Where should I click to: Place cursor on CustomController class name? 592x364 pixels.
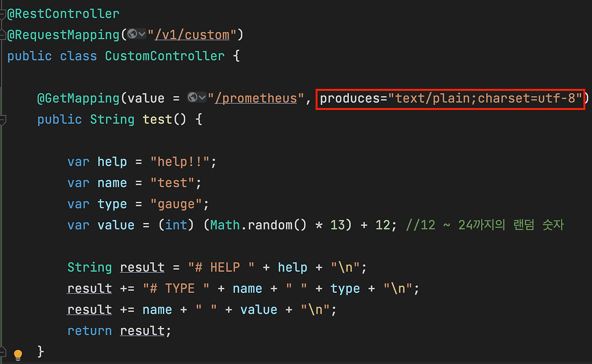165,56
